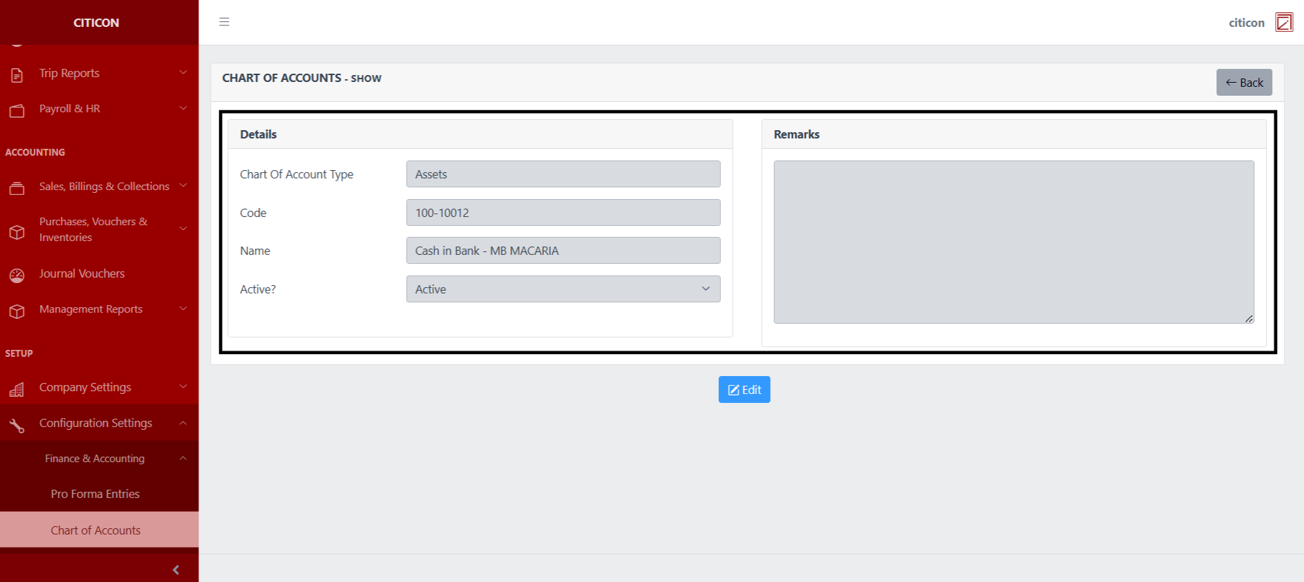The width and height of the screenshot is (1304, 582).
Task: Click inside the Remarks text area
Action: (1013, 242)
